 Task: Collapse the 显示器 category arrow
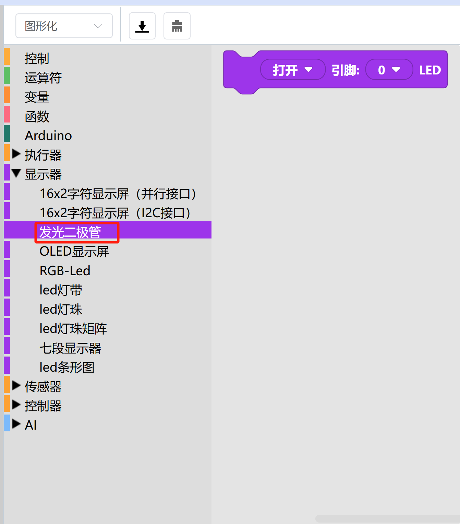[x=16, y=173]
